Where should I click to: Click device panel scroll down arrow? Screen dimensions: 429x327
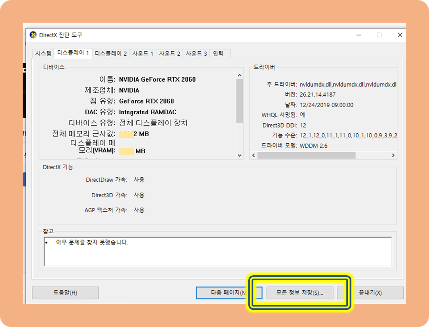click(240, 155)
